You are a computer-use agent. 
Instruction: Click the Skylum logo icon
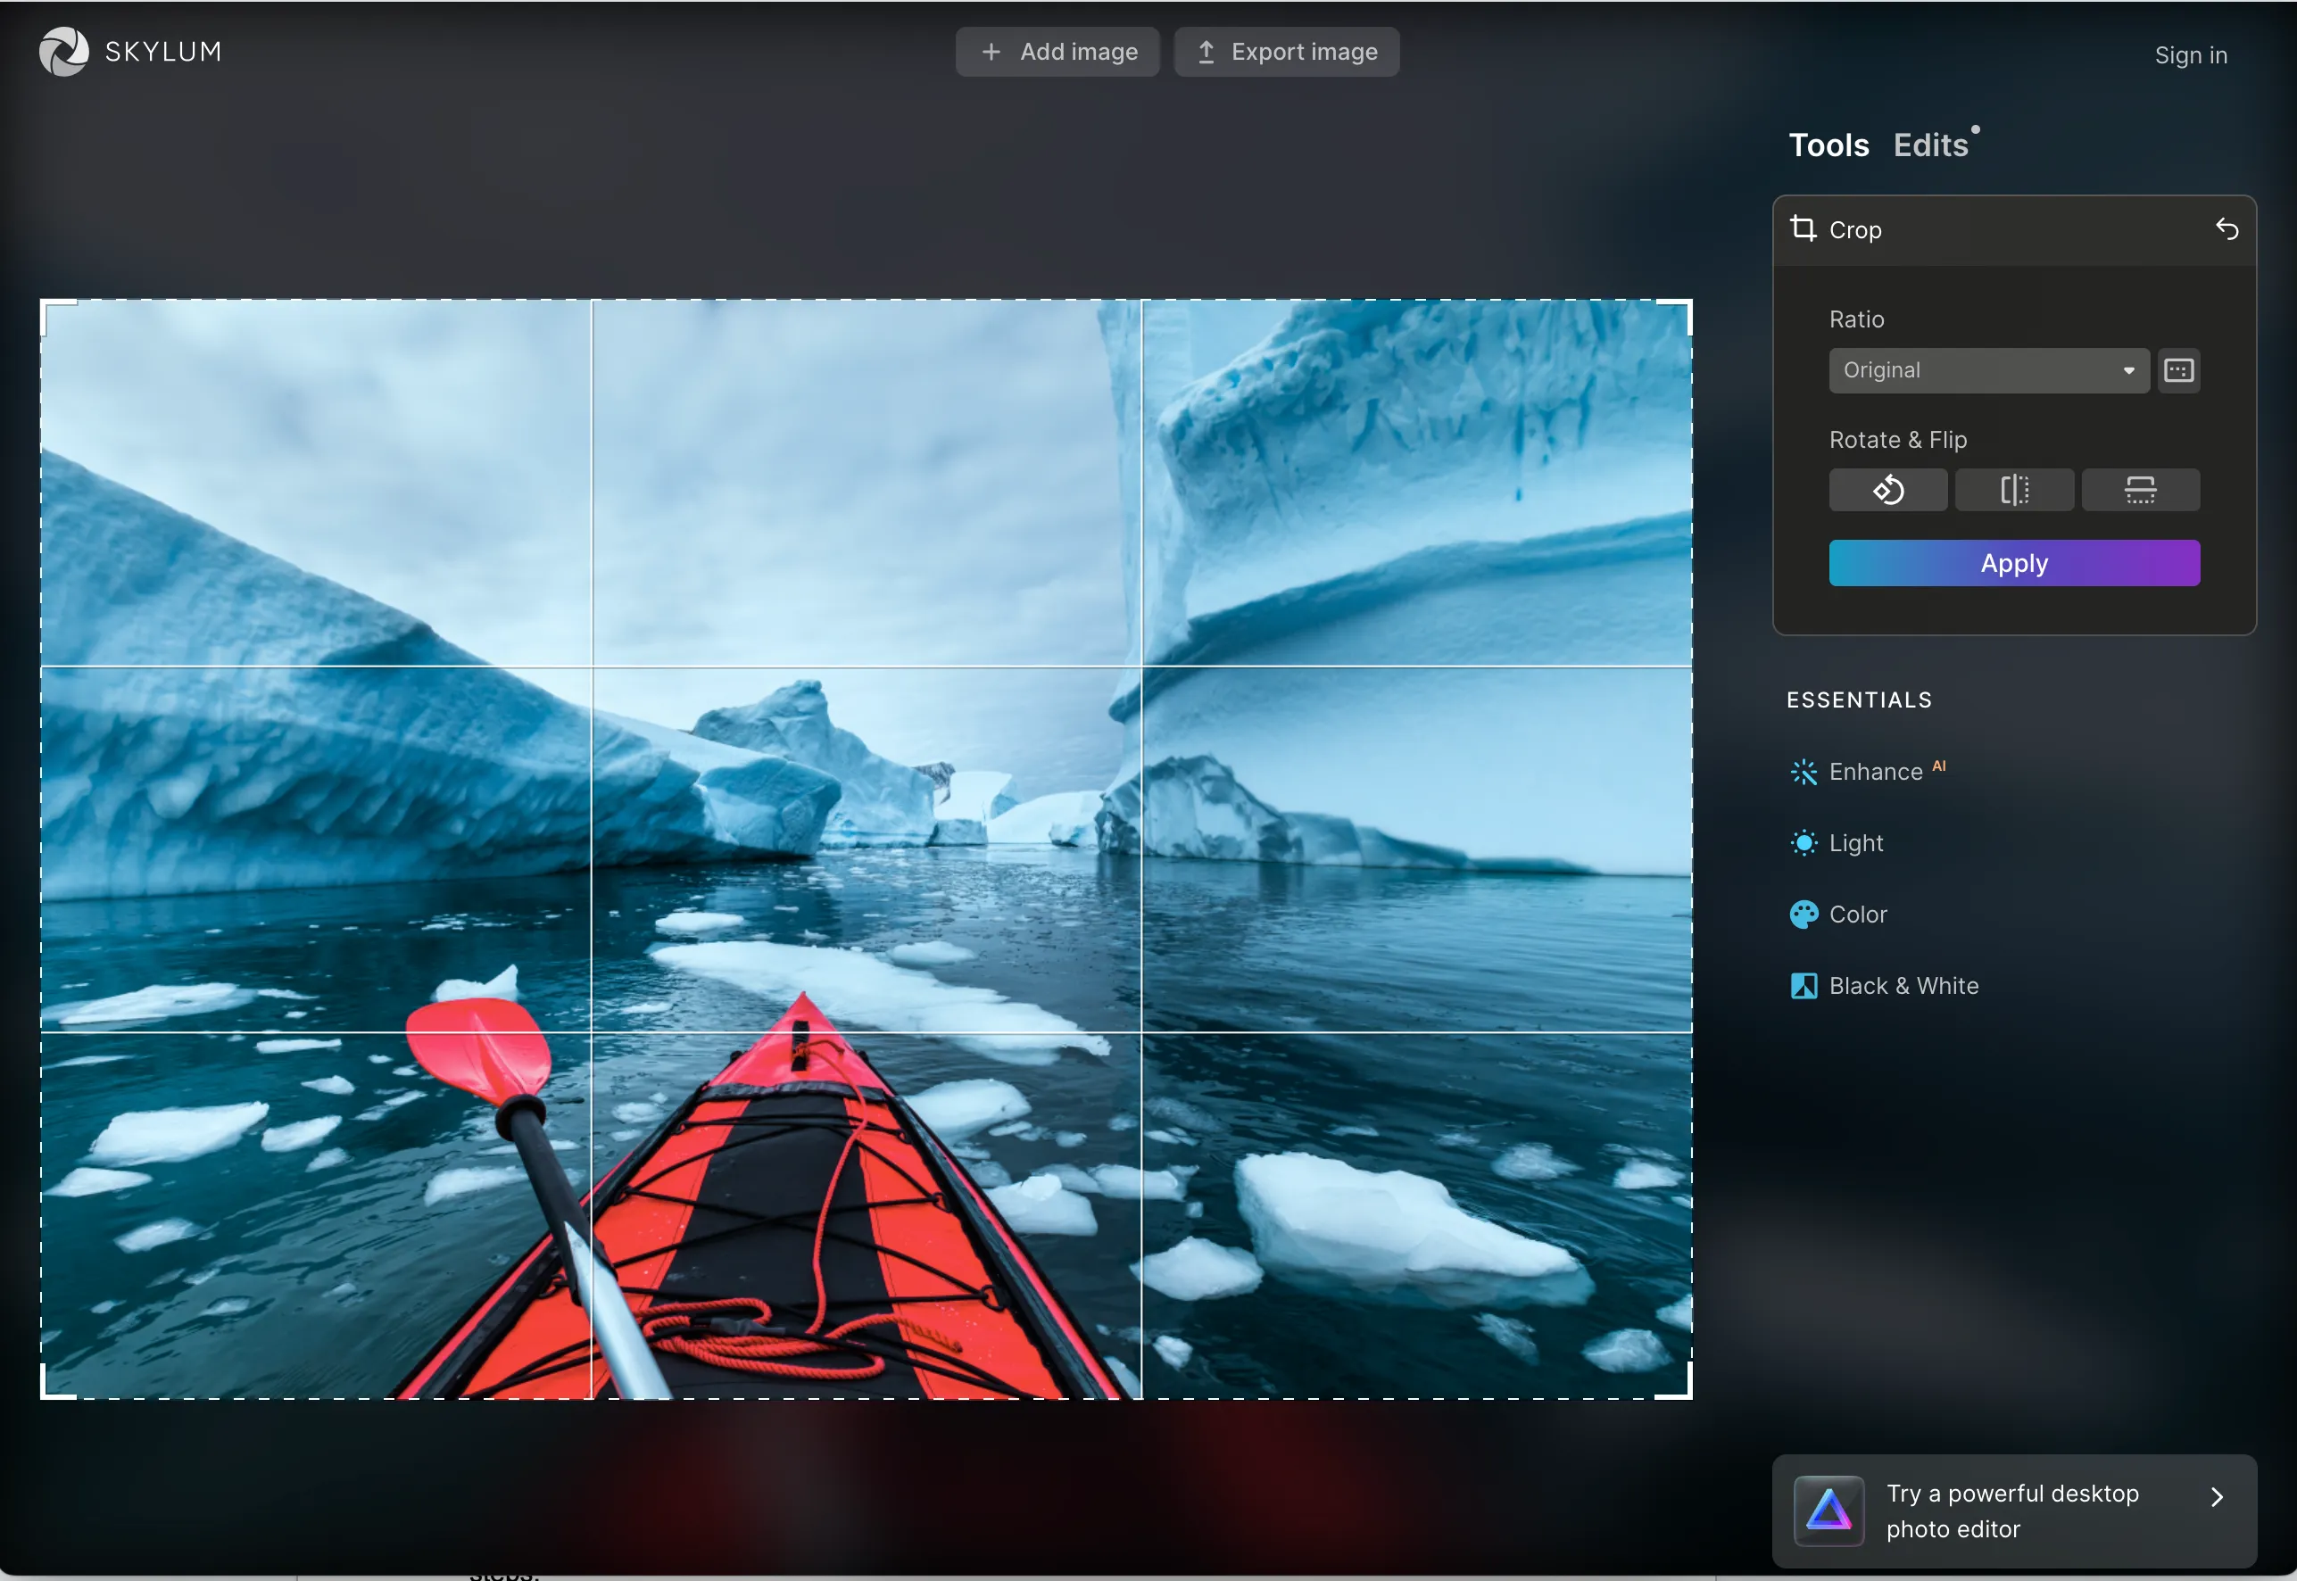pos(63,52)
